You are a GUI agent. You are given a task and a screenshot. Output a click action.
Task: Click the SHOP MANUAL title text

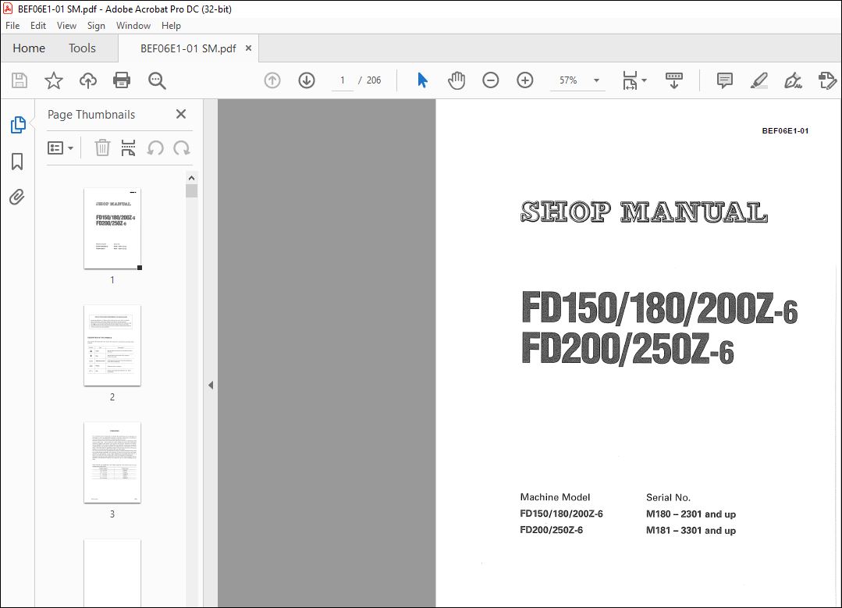click(x=644, y=212)
